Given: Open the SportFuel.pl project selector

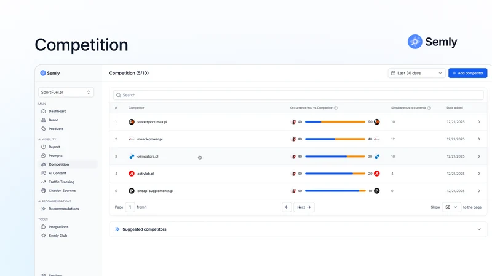Looking at the screenshot, I should coord(66,93).
